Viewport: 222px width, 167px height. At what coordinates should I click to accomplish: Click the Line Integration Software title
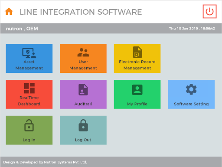pos(81,12)
